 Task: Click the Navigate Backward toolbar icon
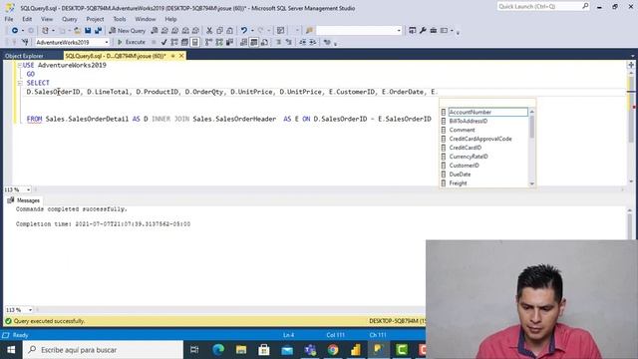(15, 31)
